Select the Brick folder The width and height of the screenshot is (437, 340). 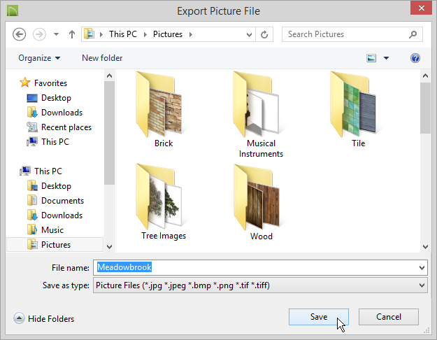163,109
